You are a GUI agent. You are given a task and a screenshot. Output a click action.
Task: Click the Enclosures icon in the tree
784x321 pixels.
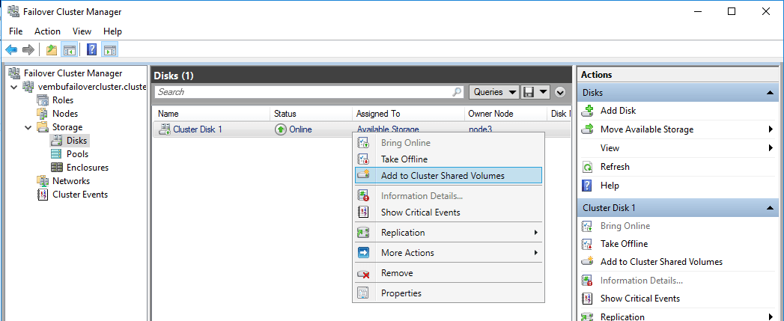pos(57,168)
